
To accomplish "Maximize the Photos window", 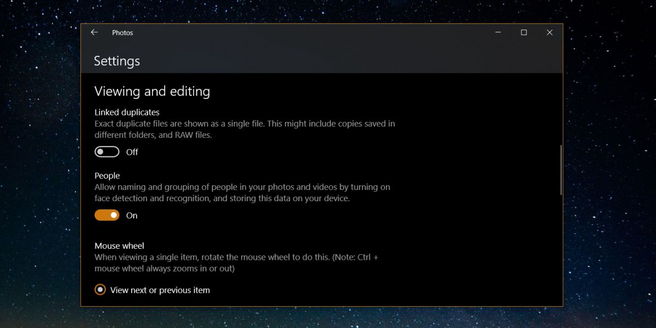I will (x=524, y=33).
